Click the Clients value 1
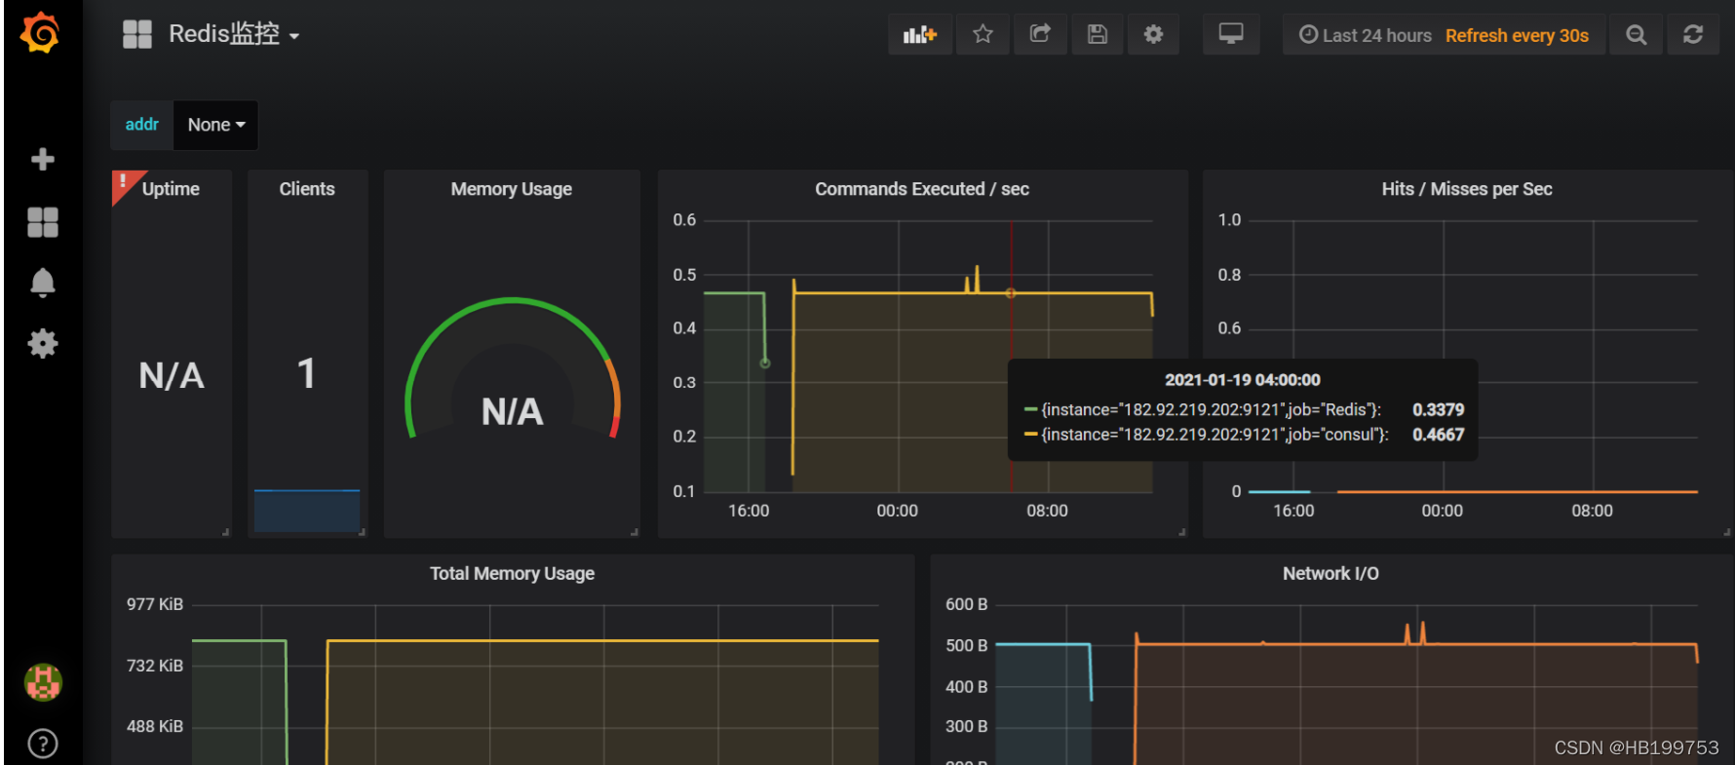 tap(307, 374)
